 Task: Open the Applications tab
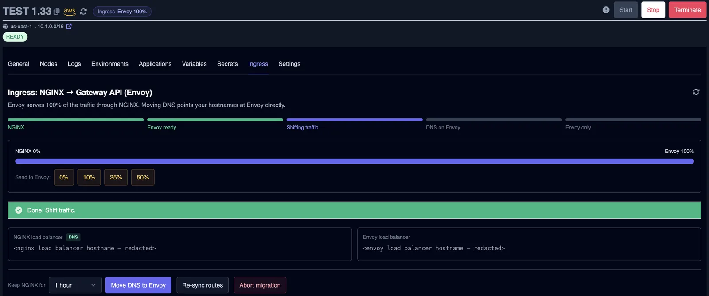point(155,64)
